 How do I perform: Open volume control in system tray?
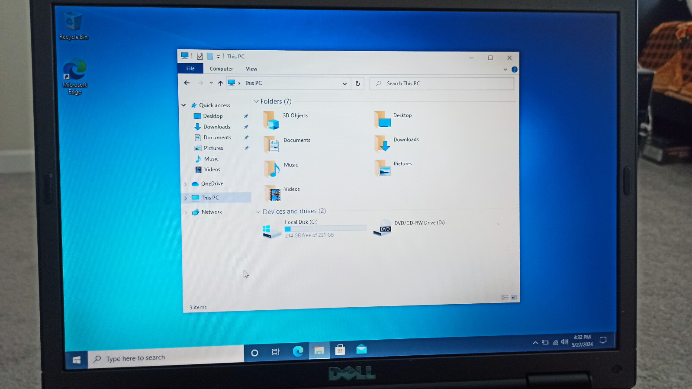tap(564, 342)
